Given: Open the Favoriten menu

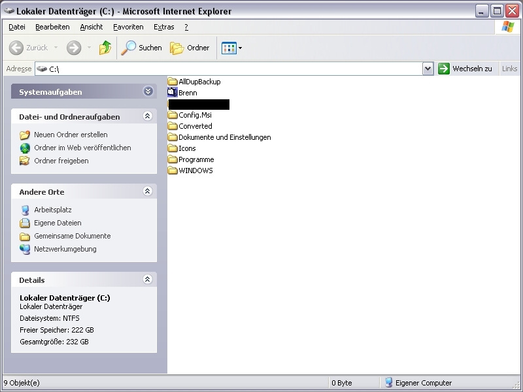Looking at the screenshot, I should tap(128, 27).
